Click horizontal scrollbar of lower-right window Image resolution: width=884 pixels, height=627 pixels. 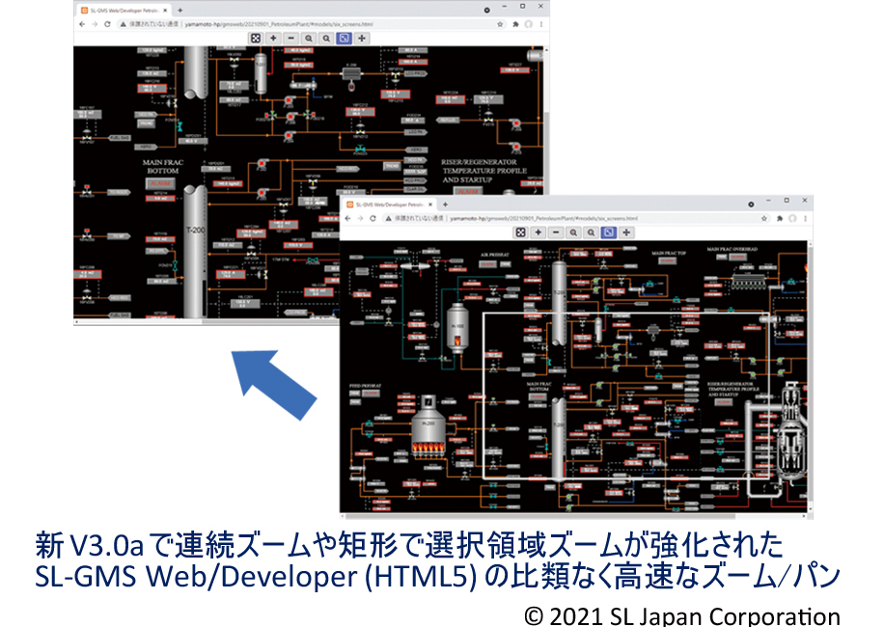[x=575, y=515]
